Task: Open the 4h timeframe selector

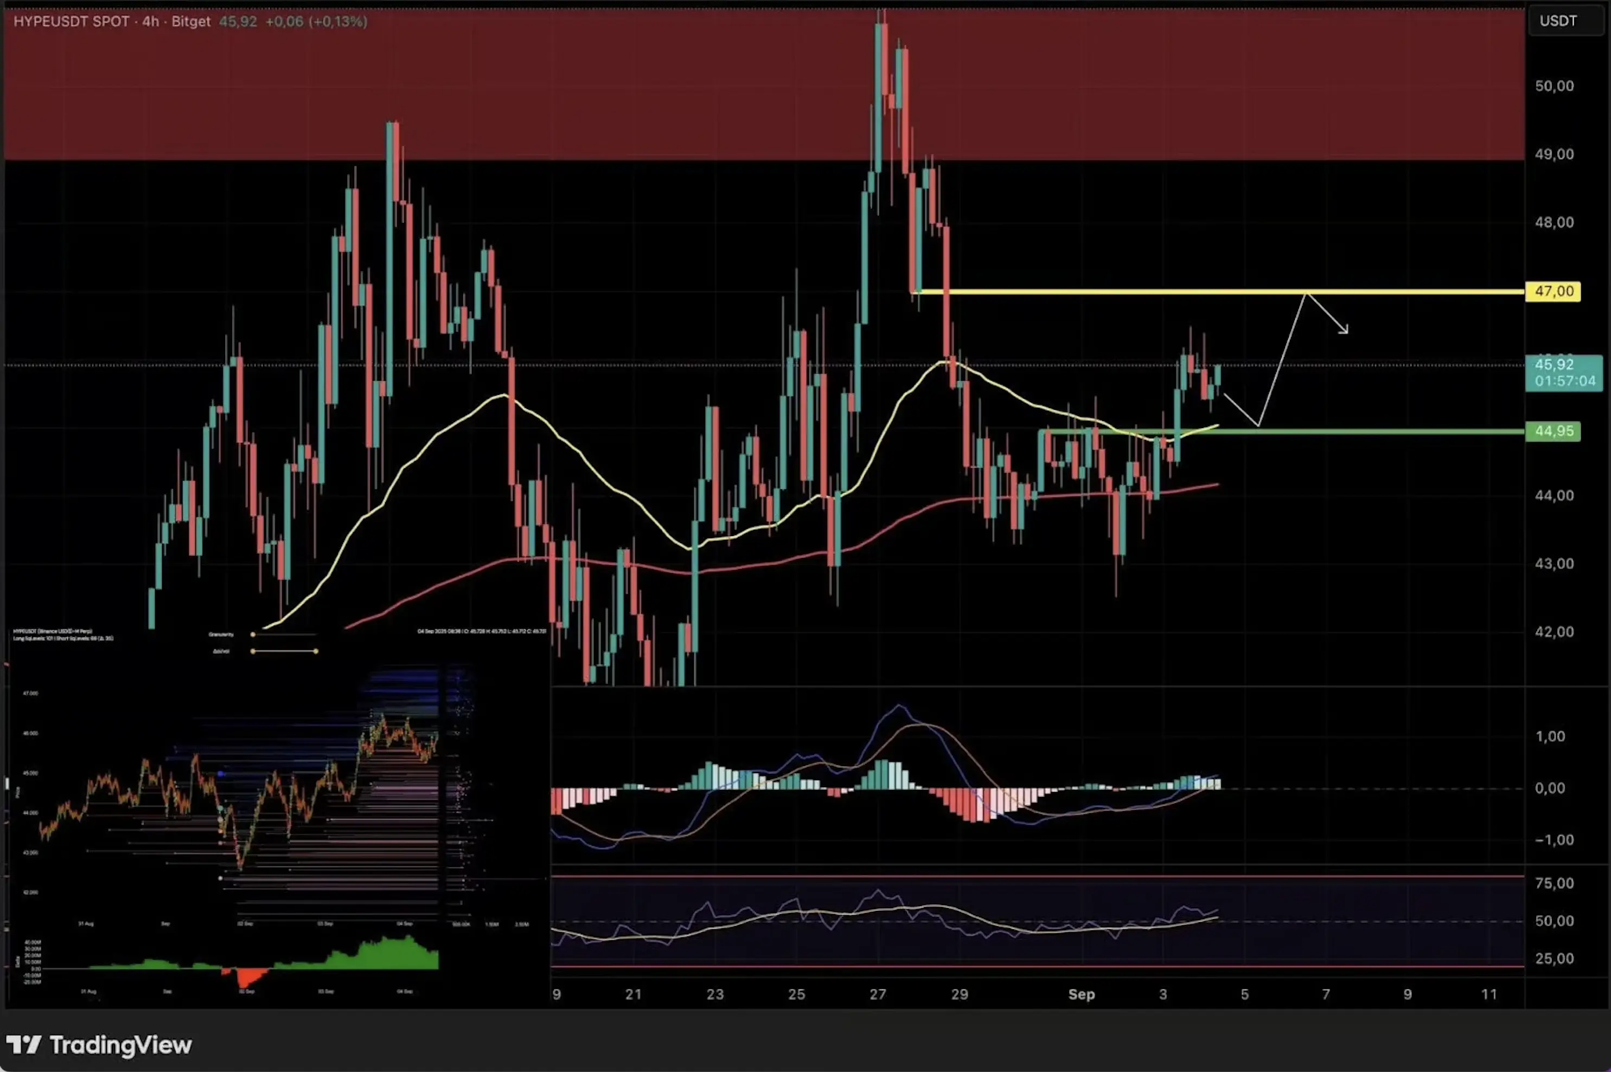Action: point(150,21)
